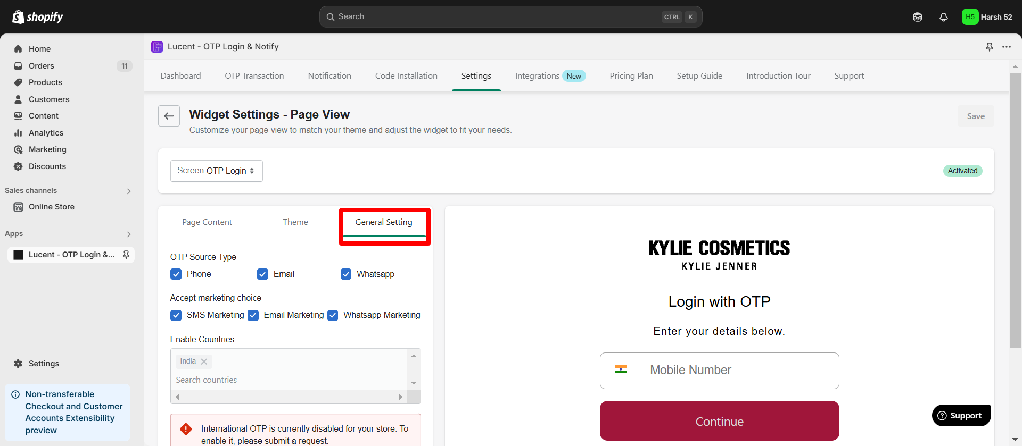Image resolution: width=1022 pixels, height=446 pixels.
Task: Toggle the Email OTP source checkbox
Action: 263,274
